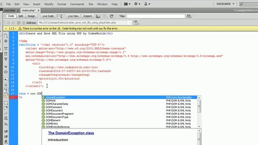Open the Modify menu

pos(49,4)
